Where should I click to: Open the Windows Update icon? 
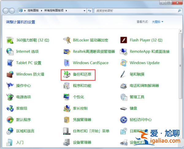pyautogui.click(x=124, y=63)
